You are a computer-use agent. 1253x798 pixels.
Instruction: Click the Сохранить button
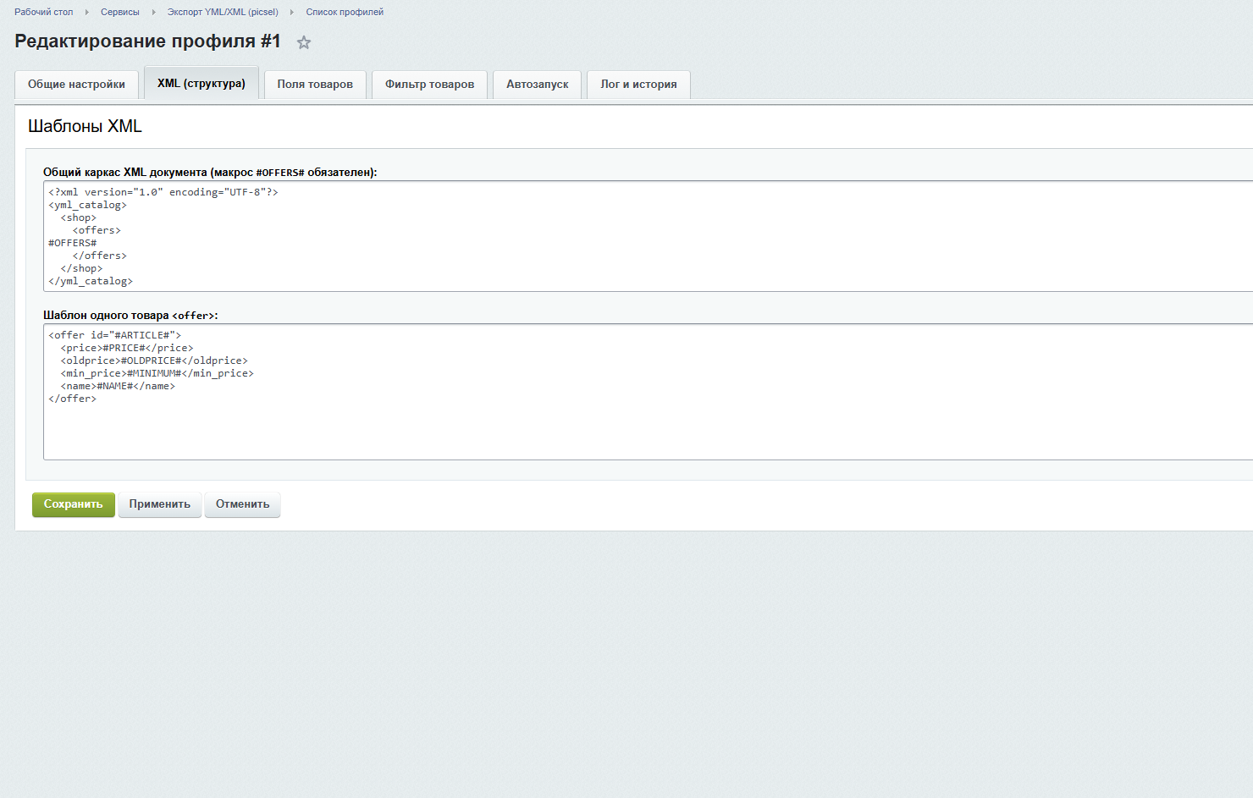74,504
